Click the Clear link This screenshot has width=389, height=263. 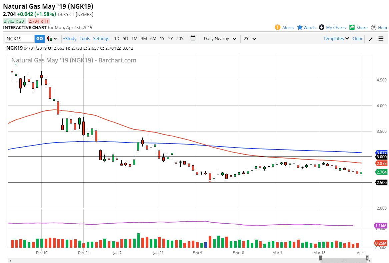(357, 39)
